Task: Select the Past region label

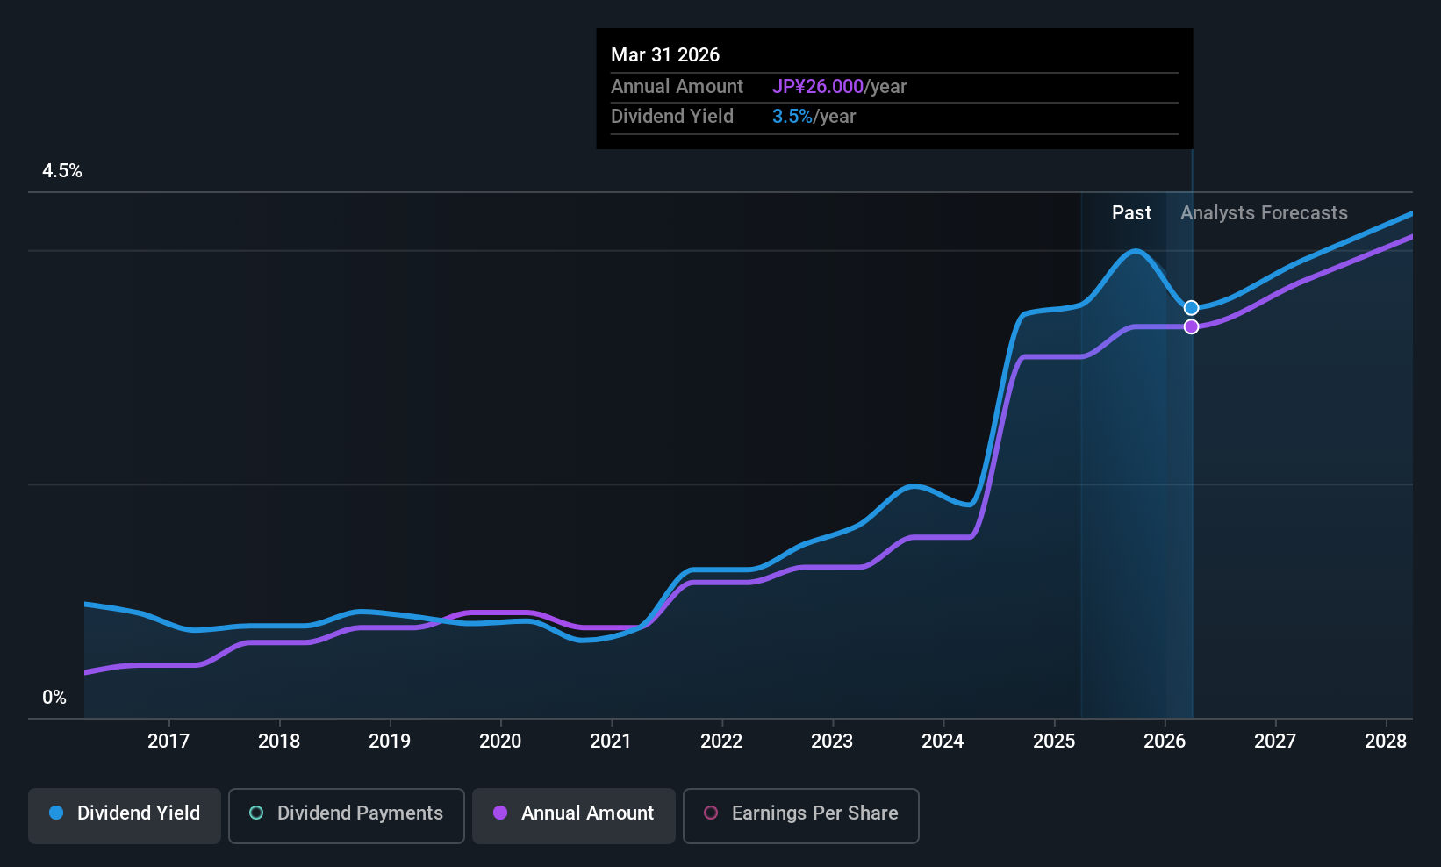Action: [1131, 213]
